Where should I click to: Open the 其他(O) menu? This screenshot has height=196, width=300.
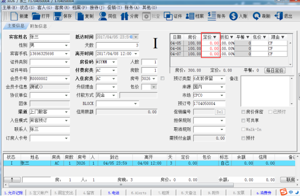point(149,8)
